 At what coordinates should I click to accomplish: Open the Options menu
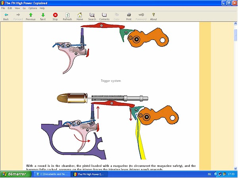[33, 8]
